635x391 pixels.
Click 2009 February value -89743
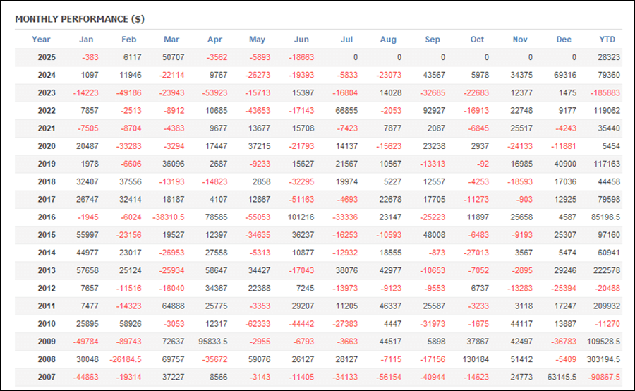tap(129, 342)
